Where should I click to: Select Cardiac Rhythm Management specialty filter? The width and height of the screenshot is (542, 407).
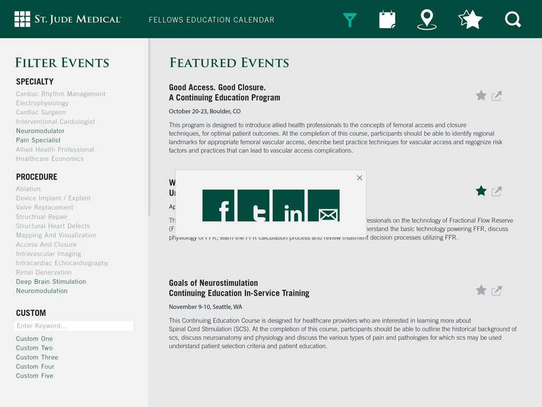(60, 94)
